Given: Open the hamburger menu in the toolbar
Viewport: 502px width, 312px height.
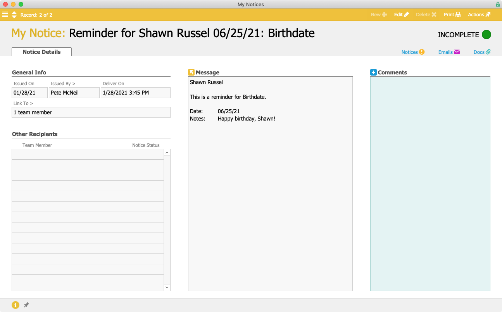Looking at the screenshot, I should [5, 14].
